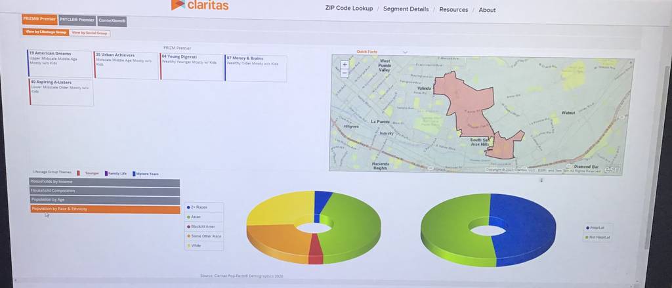The image size is (672, 288).
Task: Click the Younger lifestage legend swatch
Action: click(79, 173)
